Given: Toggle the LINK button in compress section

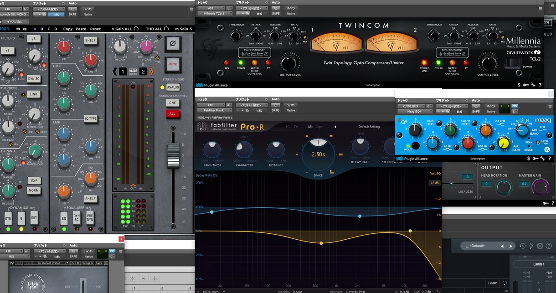Looking at the screenshot, I should tap(33, 94).
